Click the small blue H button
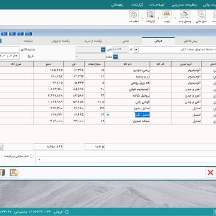This screenshot has height=216, width=216. [x=4, y=34]
